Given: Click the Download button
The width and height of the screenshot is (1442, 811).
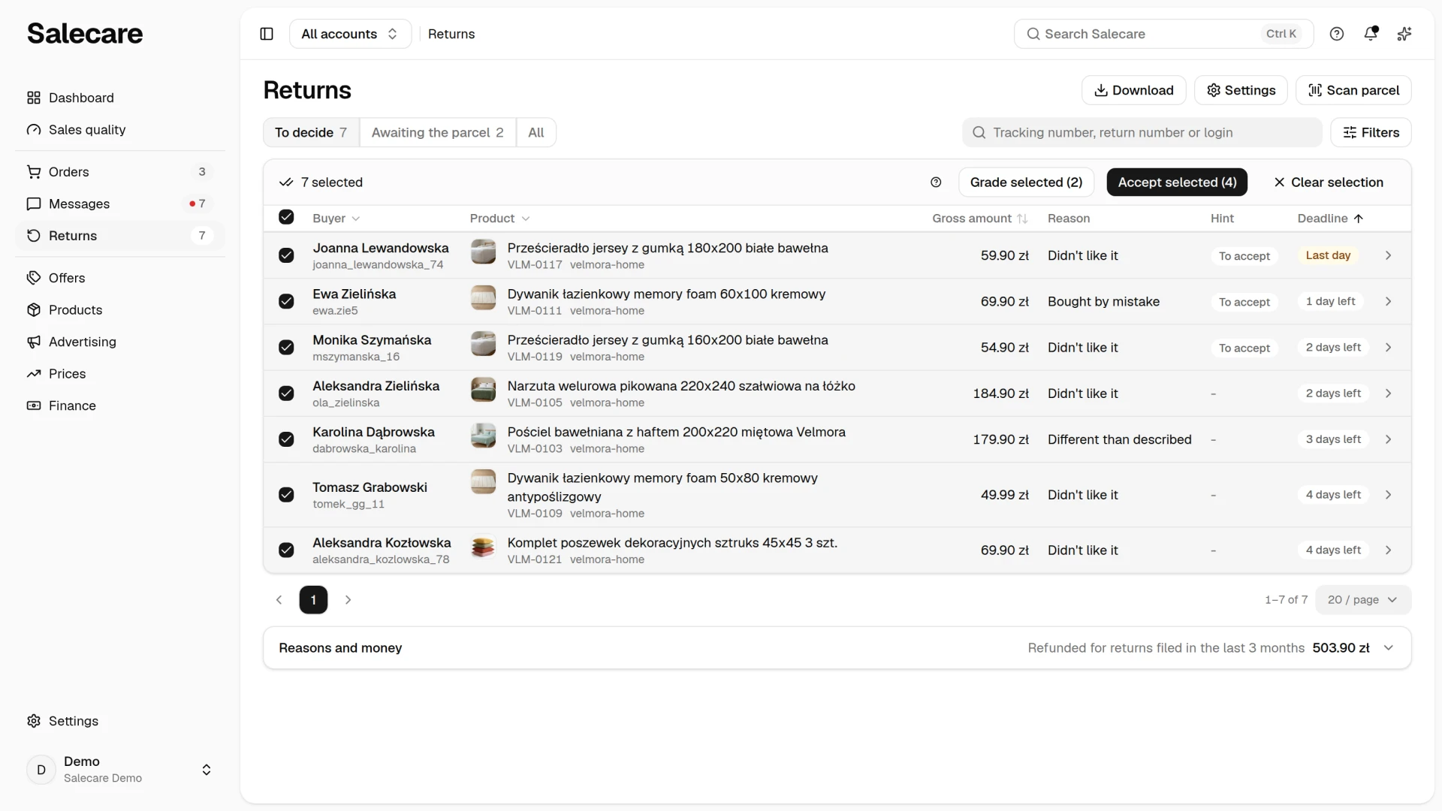Looking at the screenshot, I should (1133, 90).
